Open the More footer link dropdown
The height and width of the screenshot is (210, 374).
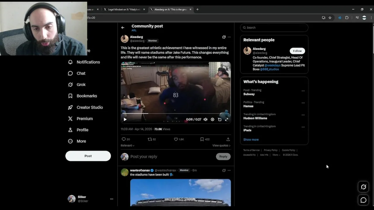pos(276,155)
